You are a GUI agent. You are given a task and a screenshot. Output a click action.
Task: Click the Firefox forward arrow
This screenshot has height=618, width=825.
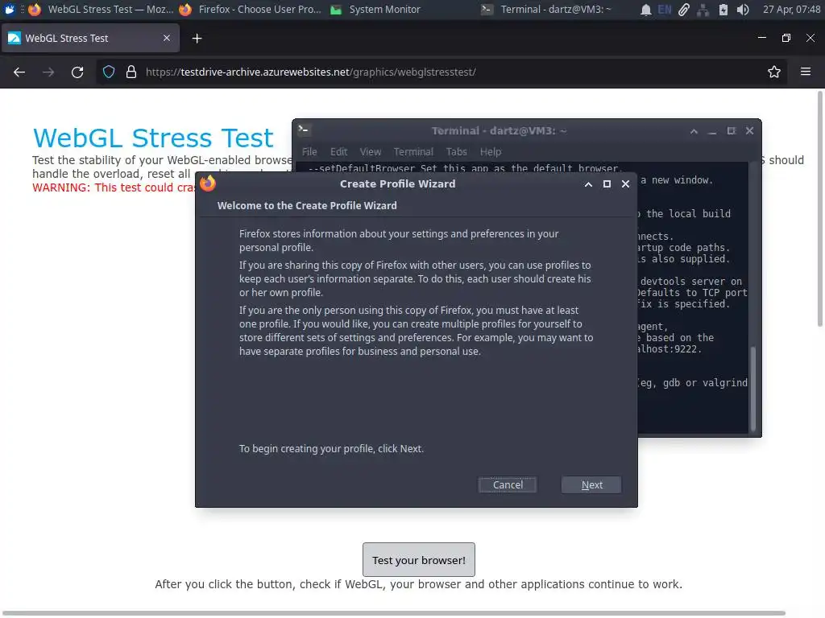click(x=48, y=72)
